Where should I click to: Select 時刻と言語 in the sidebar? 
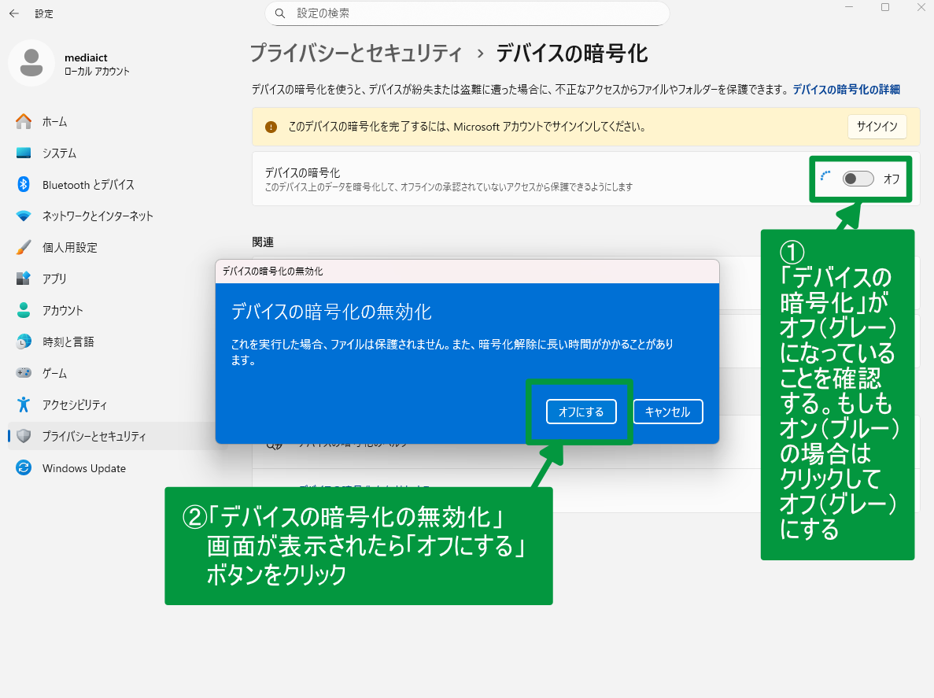68,342
